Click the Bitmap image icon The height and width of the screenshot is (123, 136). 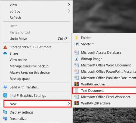coord(77,59)
